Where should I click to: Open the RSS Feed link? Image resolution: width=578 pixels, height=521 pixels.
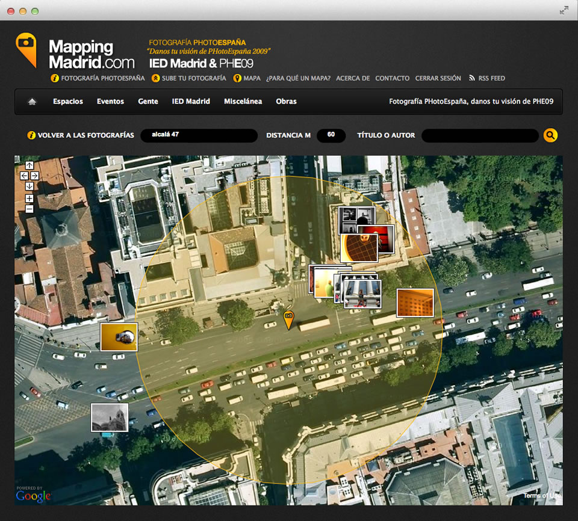[492, 78]
